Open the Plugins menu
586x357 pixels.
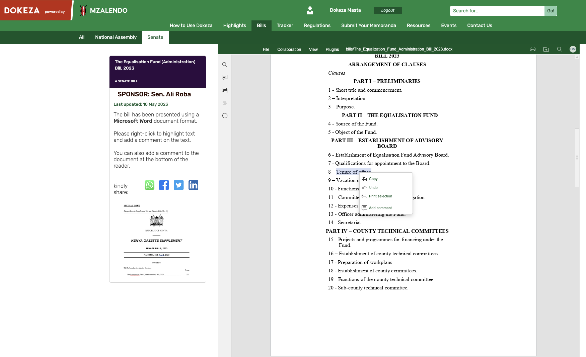(x=332, y=50)
